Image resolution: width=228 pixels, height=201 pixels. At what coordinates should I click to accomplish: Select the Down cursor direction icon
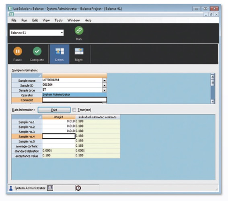pyautogui.click(x=60, y=51)
